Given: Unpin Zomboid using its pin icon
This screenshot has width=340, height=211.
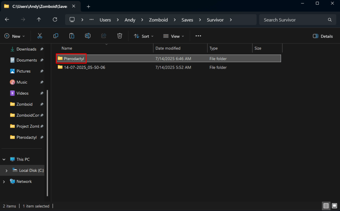Looking at the screenshot, I should point(42,105).
